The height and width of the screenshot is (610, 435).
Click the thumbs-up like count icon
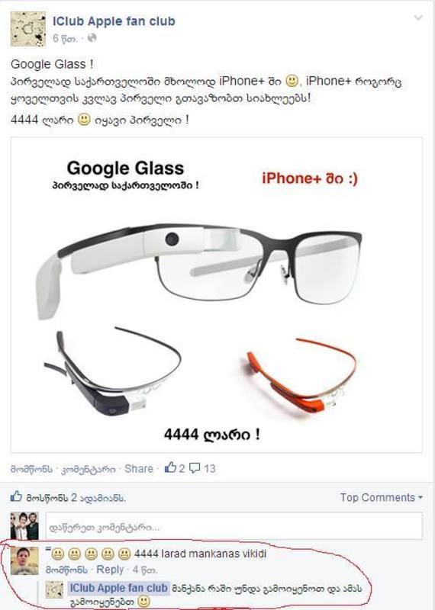170,467
